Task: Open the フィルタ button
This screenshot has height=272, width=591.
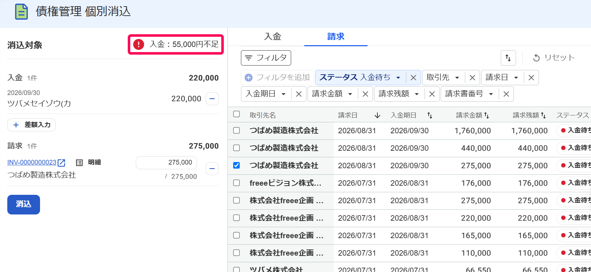Action: [x=266, y=58]
